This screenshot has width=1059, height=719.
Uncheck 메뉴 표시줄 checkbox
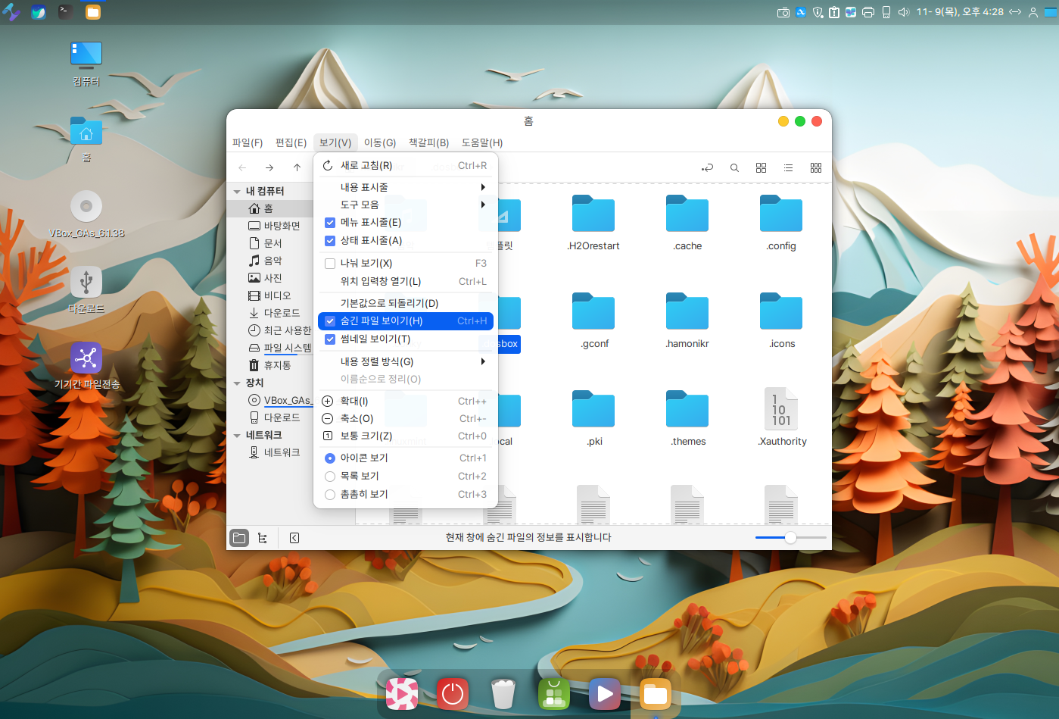coord(330,223)
